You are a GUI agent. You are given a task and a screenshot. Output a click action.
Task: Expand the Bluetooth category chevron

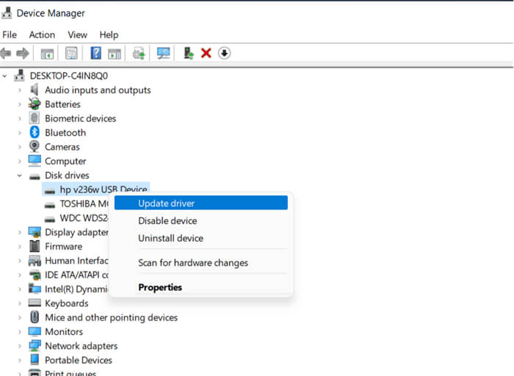[x=20, y=133]
